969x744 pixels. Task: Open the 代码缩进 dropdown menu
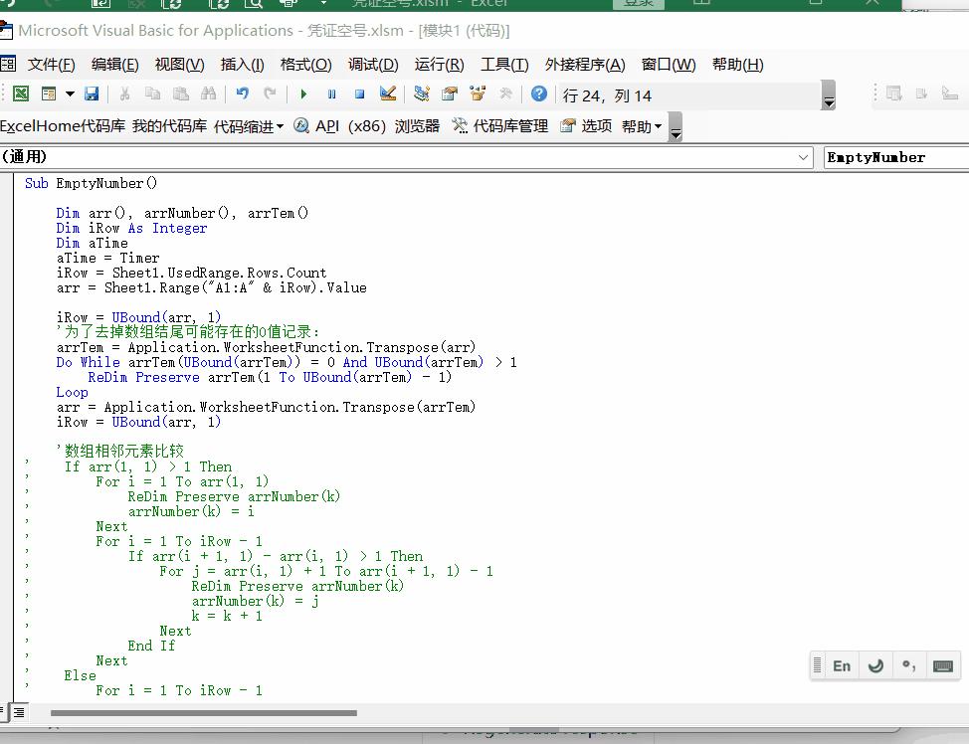(249, 126)
